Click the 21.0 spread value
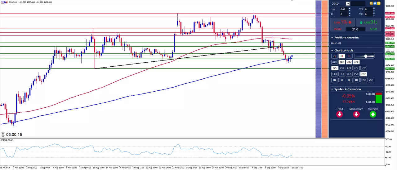The image size is (397, 170). [356, 29]
